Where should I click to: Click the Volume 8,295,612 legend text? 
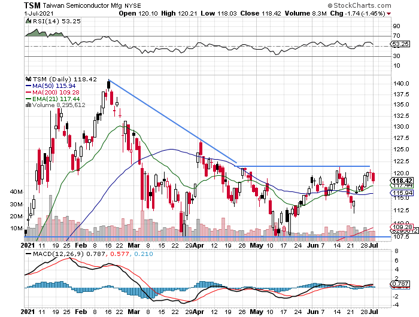[59, 105]
